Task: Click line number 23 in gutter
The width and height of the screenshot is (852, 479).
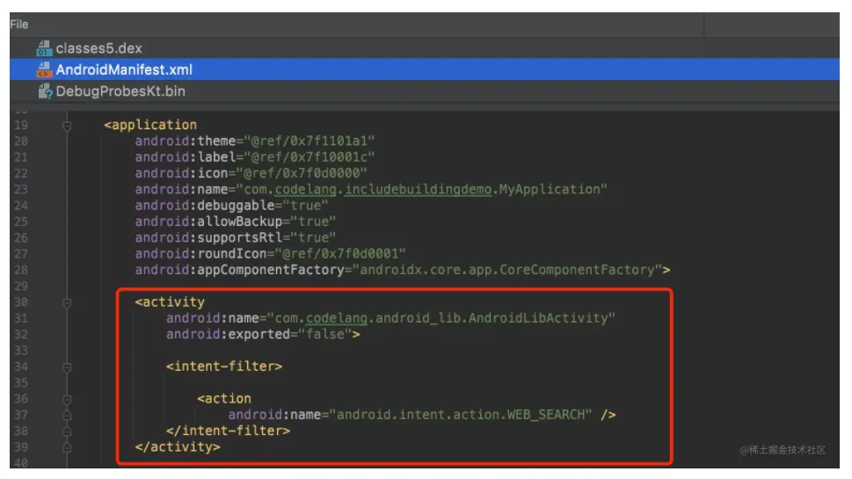Action: pyautogui.click(x=21, y=190)
